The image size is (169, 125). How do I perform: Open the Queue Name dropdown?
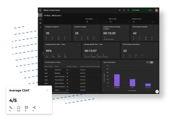point(96,22)
